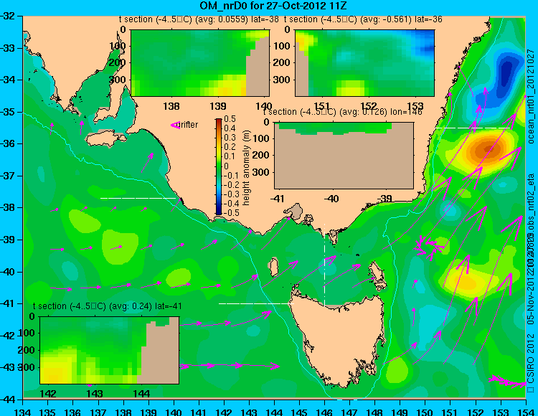Image resolution: width=538 pixels, height=416 pixels.
Task: Click latitude label '-33' on left axis
Action: [8, 48]
